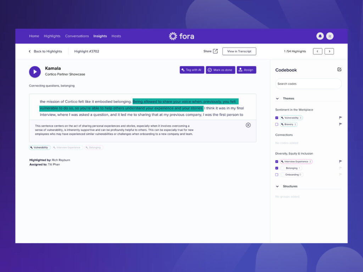Click the back chevron beside Back to Highlights
The height and width of the screenshot is (272, 363).
tap(30, 51)
